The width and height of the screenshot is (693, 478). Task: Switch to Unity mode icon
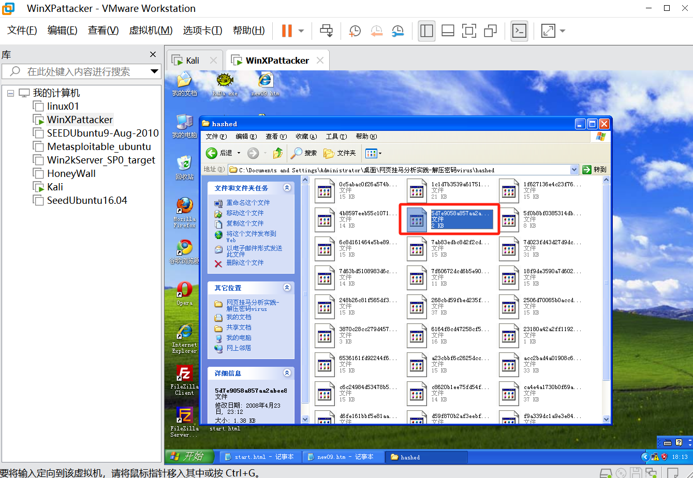click(x=490, y=31)
